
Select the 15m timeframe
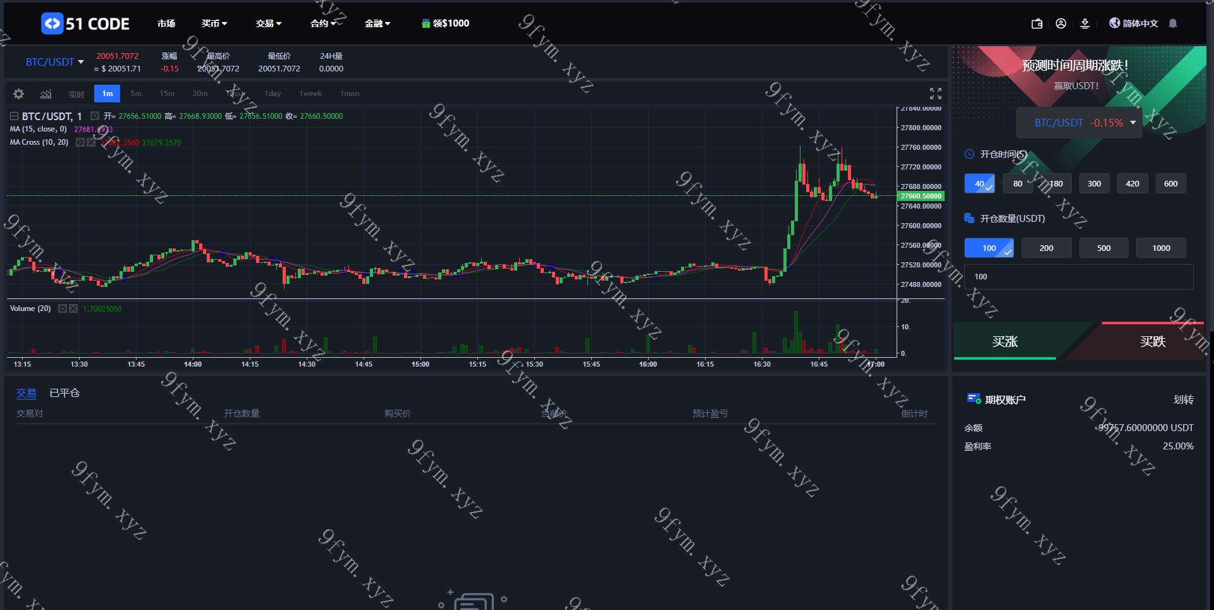167,94
